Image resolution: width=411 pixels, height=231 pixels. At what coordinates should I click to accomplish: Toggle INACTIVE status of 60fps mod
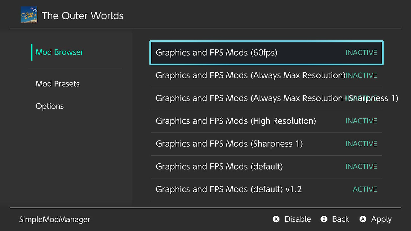coord(361,53)
